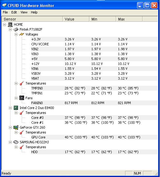The width and height of the screenshot is (160, 177).
Task: Select the GPU Core temperature row
Action: coord(80,137)
